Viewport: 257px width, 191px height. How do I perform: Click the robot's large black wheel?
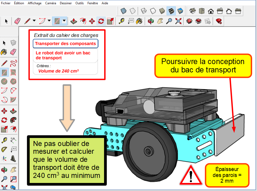146,149
